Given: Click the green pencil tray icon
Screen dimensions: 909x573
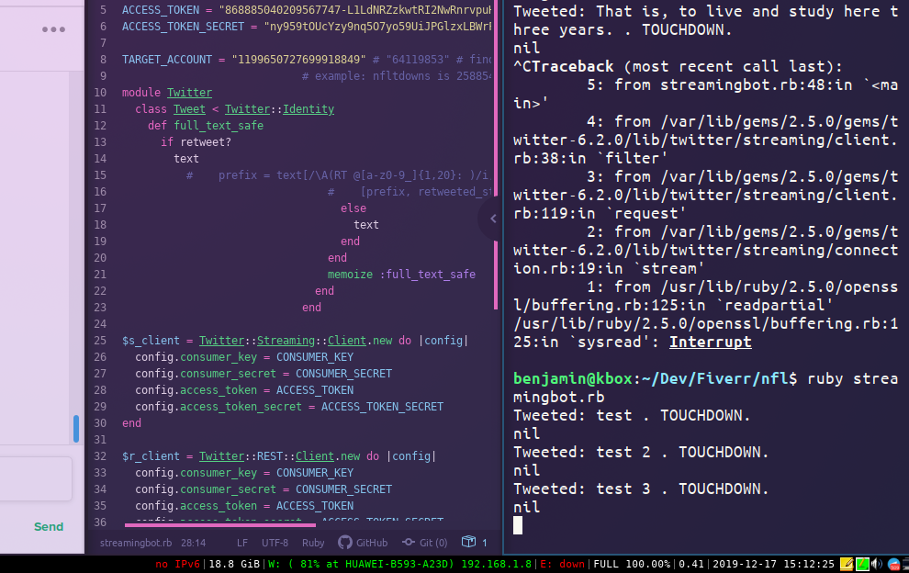Looking at the screenshot, I should (862, 564).
